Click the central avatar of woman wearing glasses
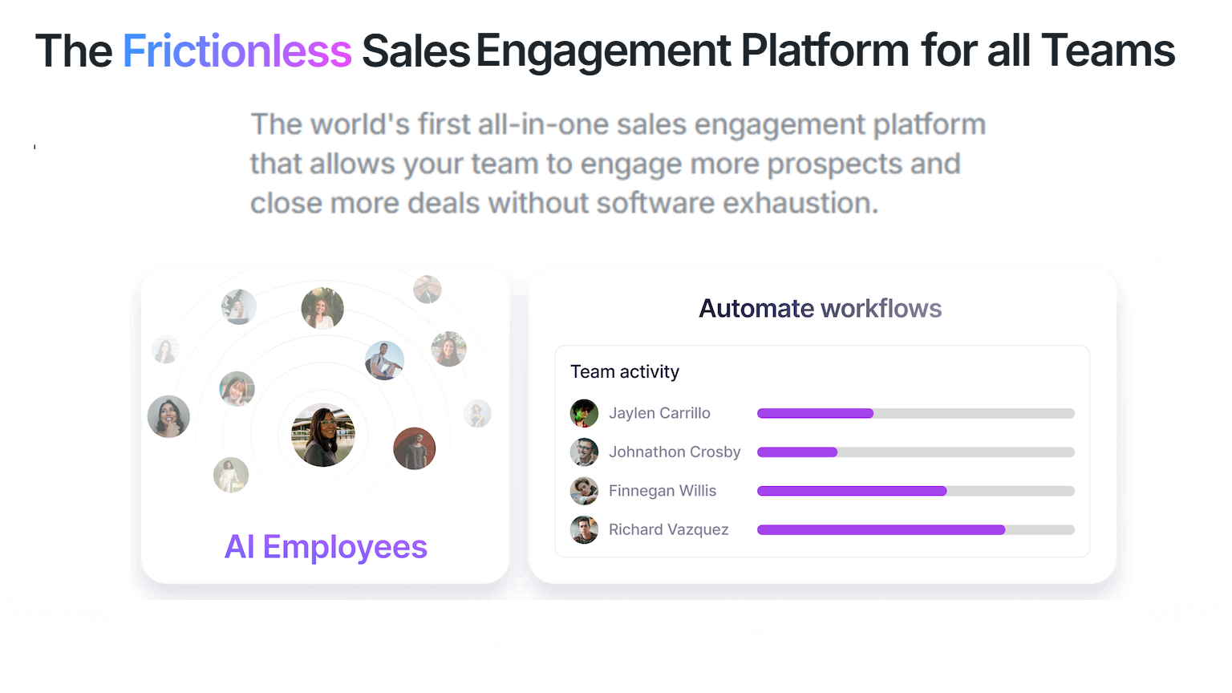The width and height of the screenshot is (1232, 693). tap(323, 435)
